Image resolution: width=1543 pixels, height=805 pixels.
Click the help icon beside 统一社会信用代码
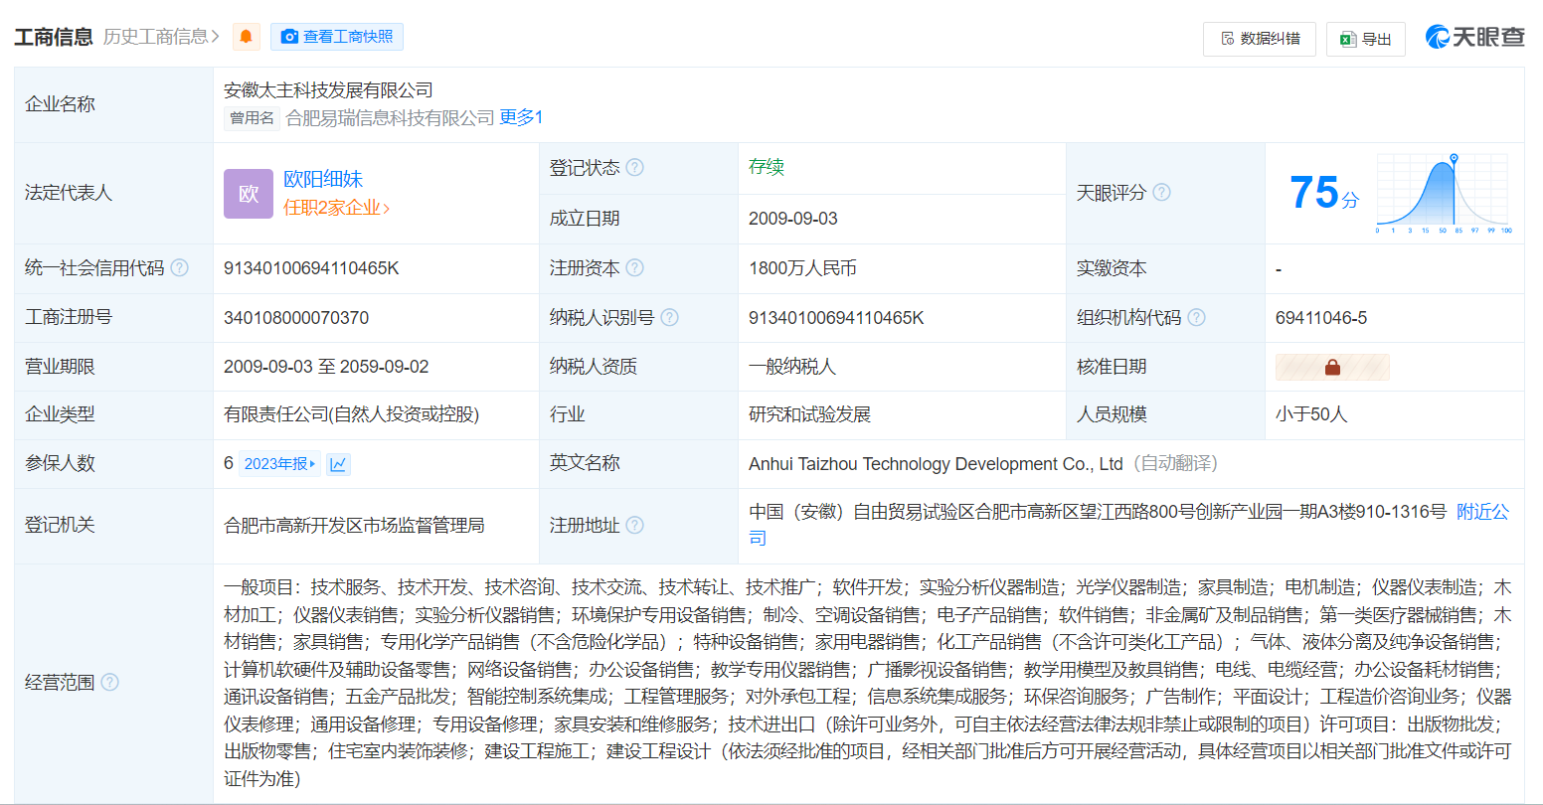(x=179, y=268)
